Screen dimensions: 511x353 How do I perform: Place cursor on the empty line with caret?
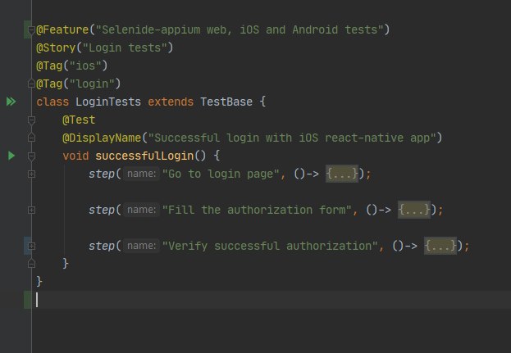[x=271, y=300]
